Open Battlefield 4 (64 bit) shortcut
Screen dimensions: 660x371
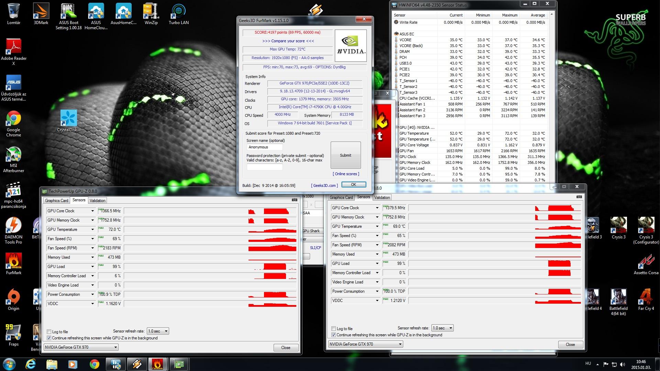[618, 302]
